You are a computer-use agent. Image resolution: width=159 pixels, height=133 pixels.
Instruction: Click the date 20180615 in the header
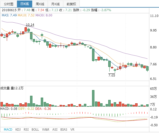point(9,10)
